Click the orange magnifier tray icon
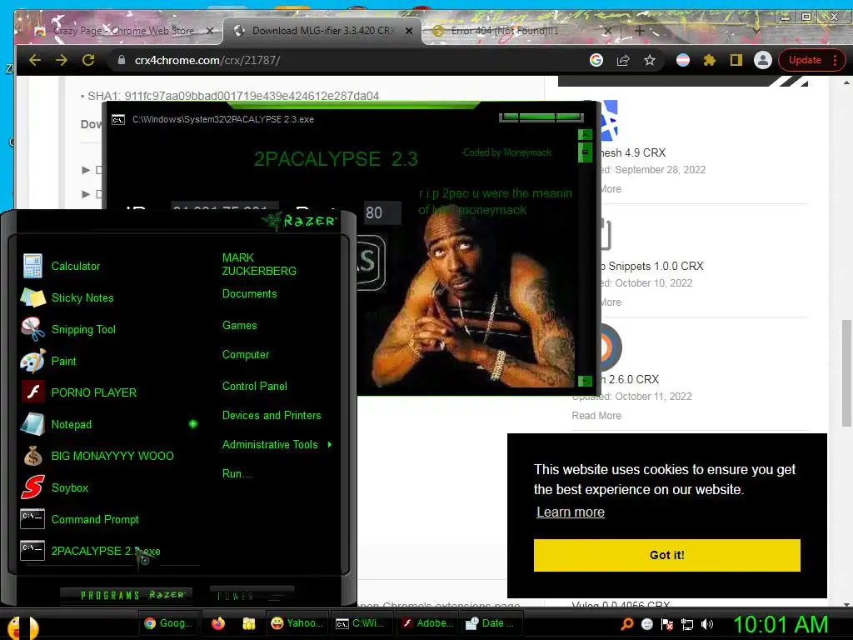The image size is (853, 640). click(627, 624)
